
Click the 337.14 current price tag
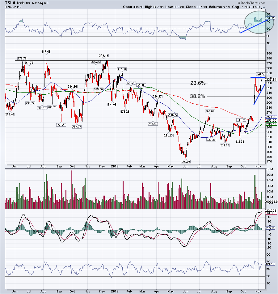coord(271,80)
